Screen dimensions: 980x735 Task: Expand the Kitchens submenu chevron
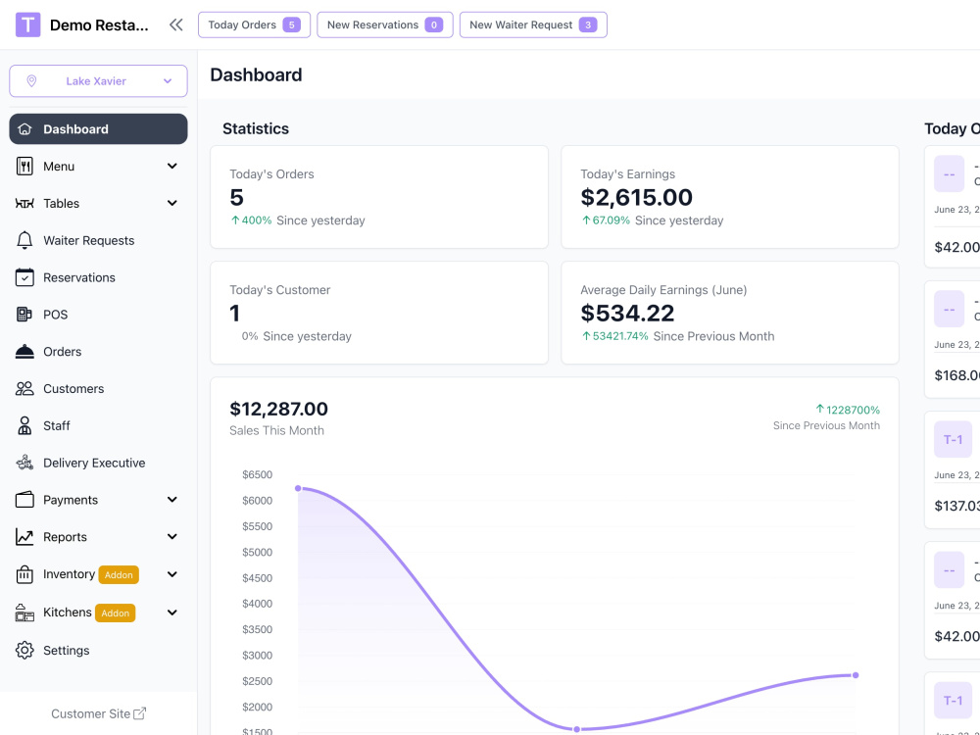tap(171, 612)
